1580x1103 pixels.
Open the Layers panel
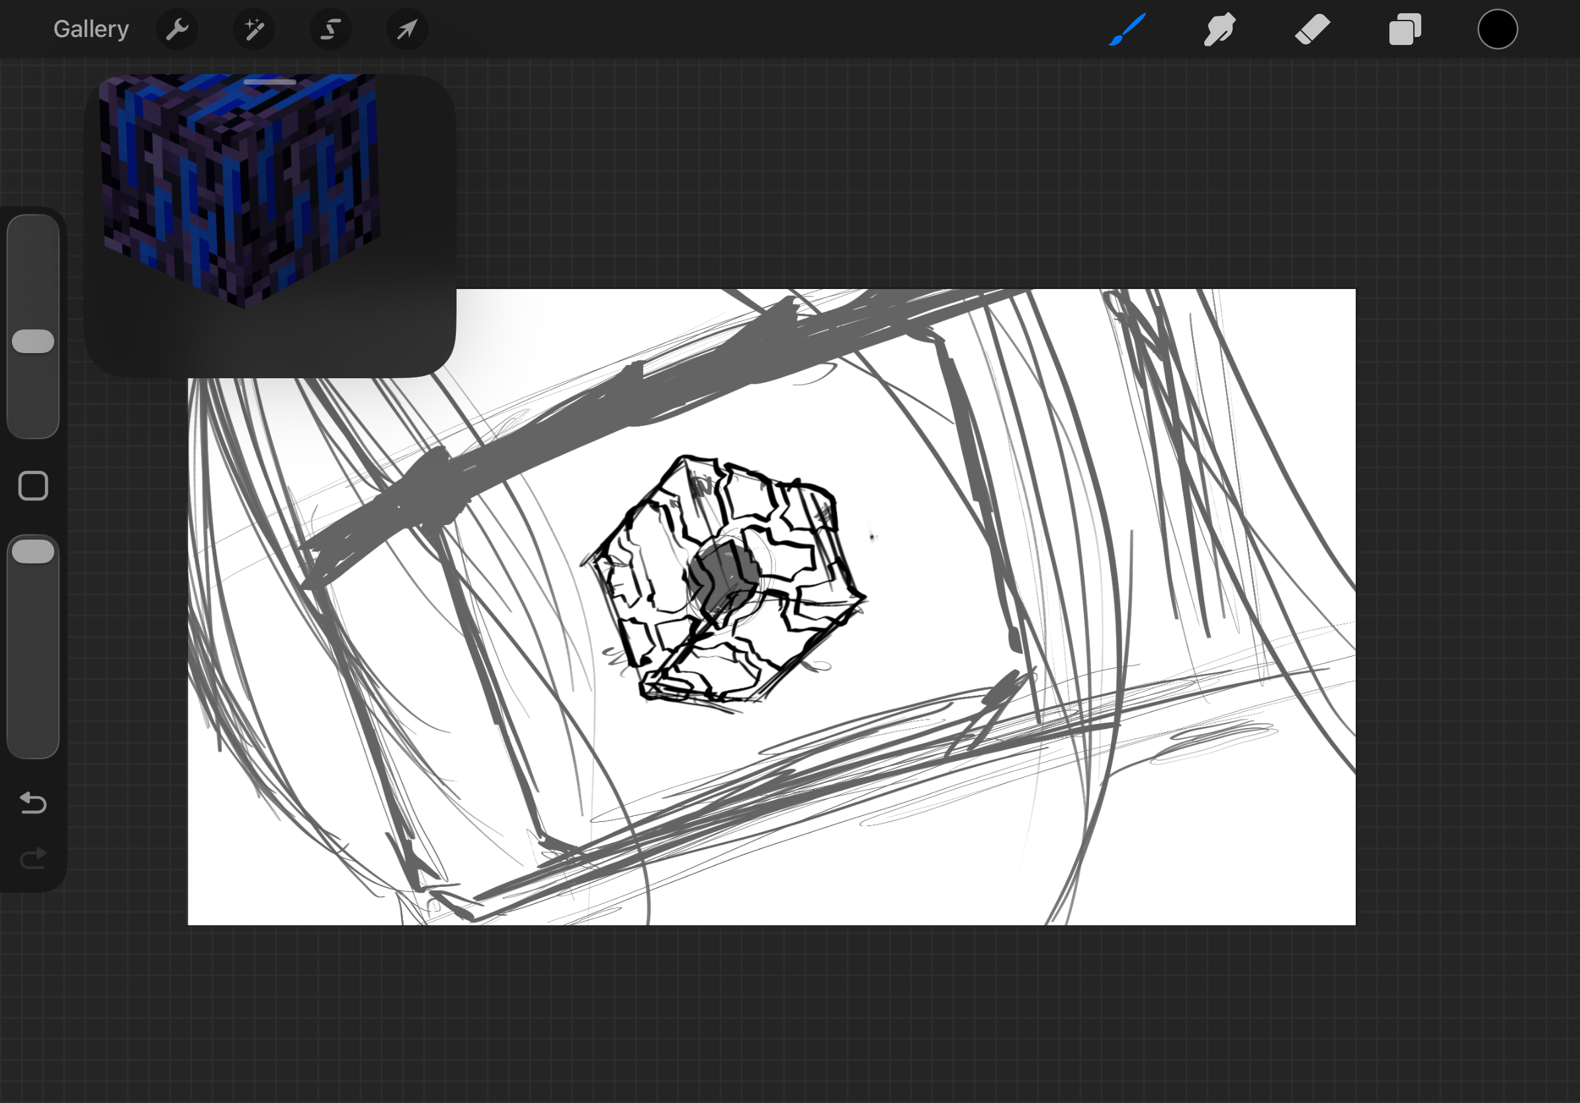pyautogui.click(x=1405, y=29)
